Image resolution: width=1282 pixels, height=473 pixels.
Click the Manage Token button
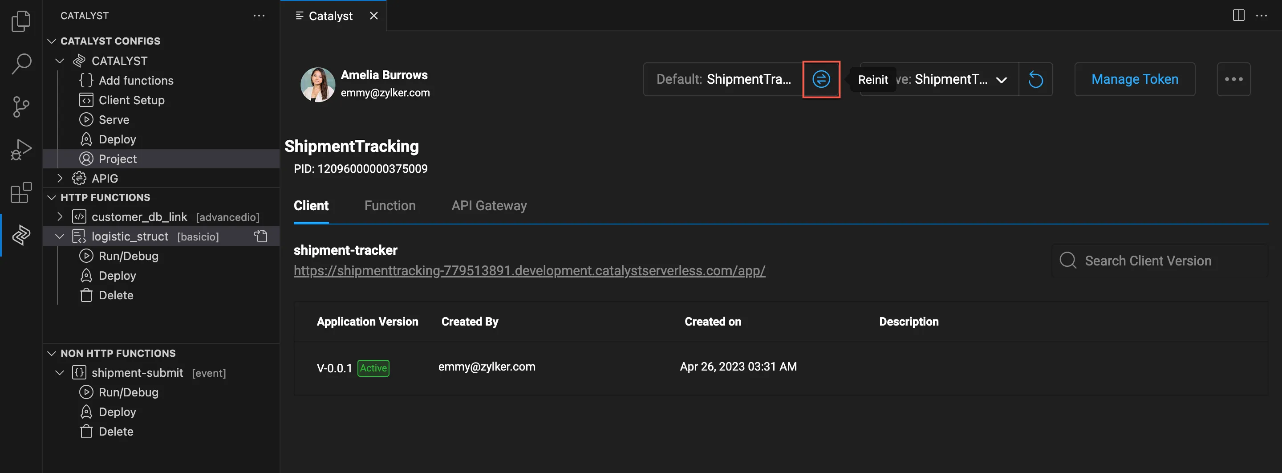click(1135, 79)
